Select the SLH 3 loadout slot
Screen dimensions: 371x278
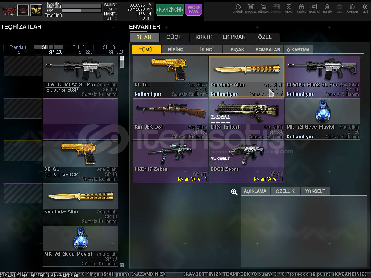[x=109, y=49]
